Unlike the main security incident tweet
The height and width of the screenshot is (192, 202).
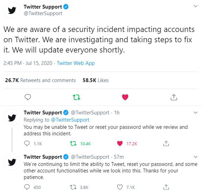click(x=125, y=97)
